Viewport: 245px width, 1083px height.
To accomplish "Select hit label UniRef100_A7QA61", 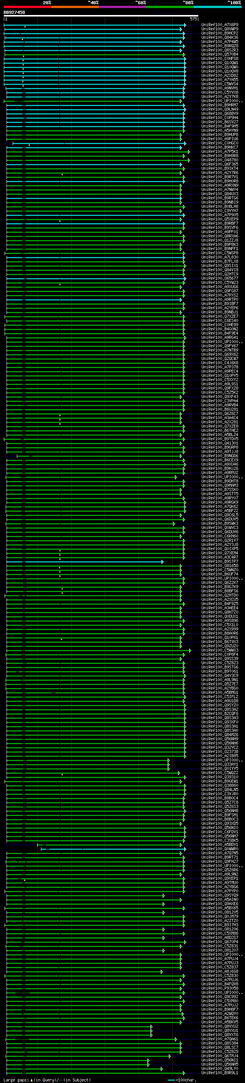I will tap(220, 1040).
